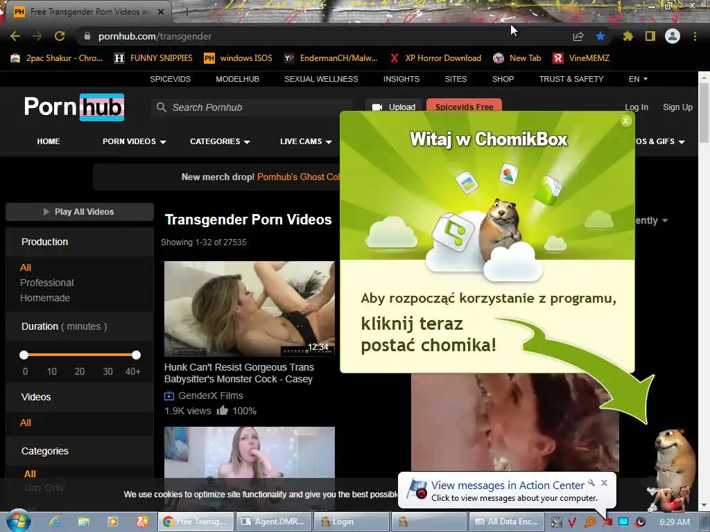
Task: Click the site logo to go home
Action: click(74, 107)
